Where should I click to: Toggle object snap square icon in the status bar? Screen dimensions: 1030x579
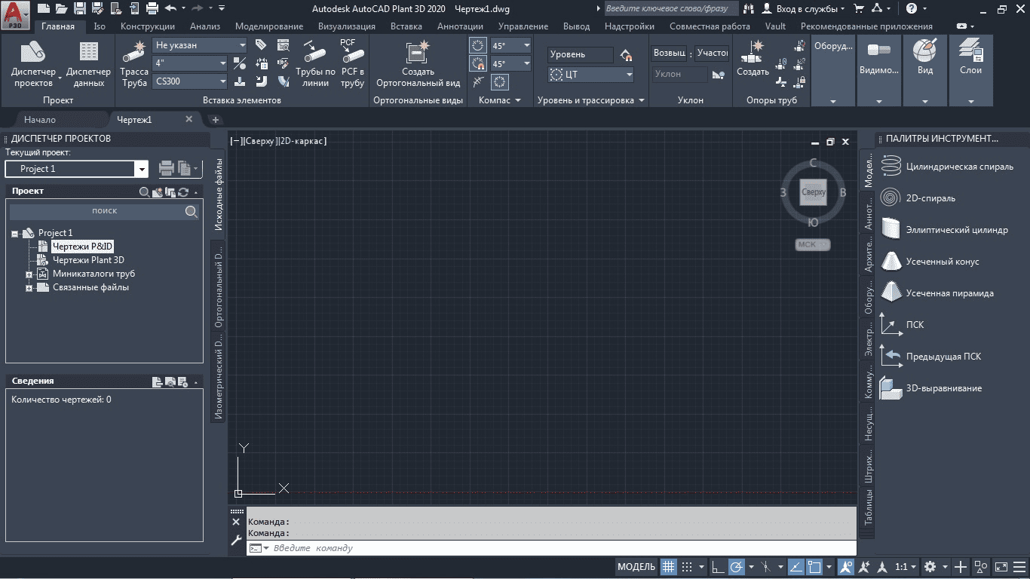(815, 567)
